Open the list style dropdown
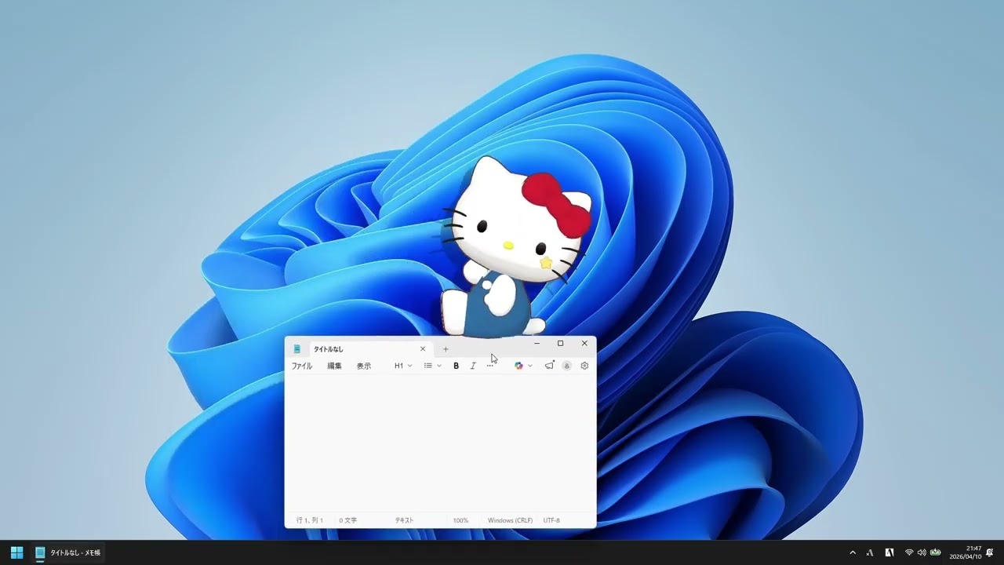 coord(432,366)
